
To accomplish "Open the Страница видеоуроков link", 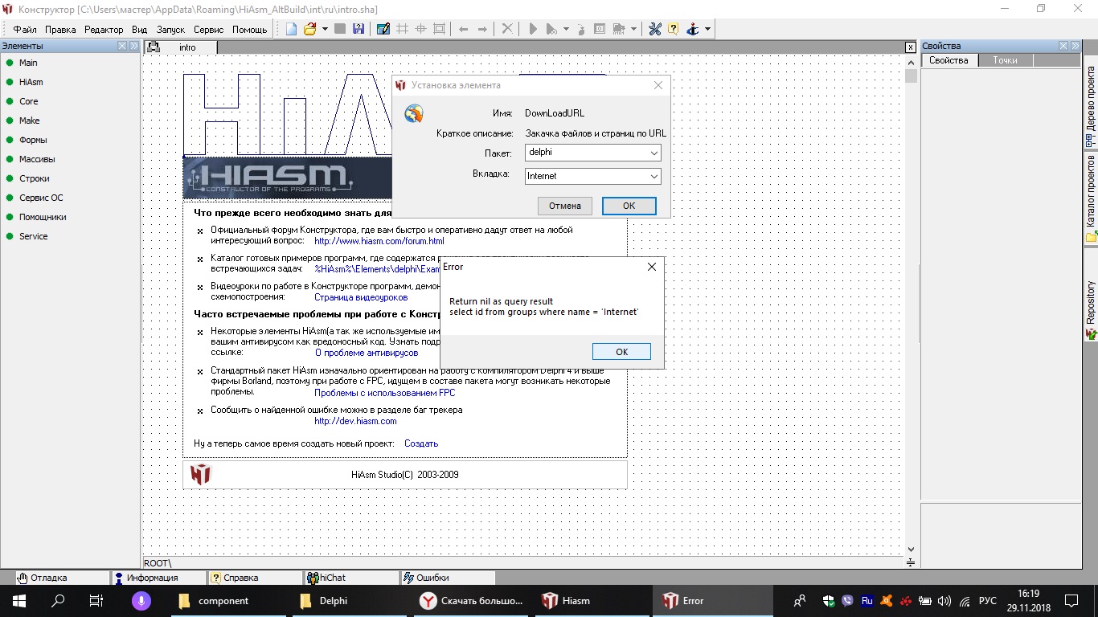I will [361, 297].
